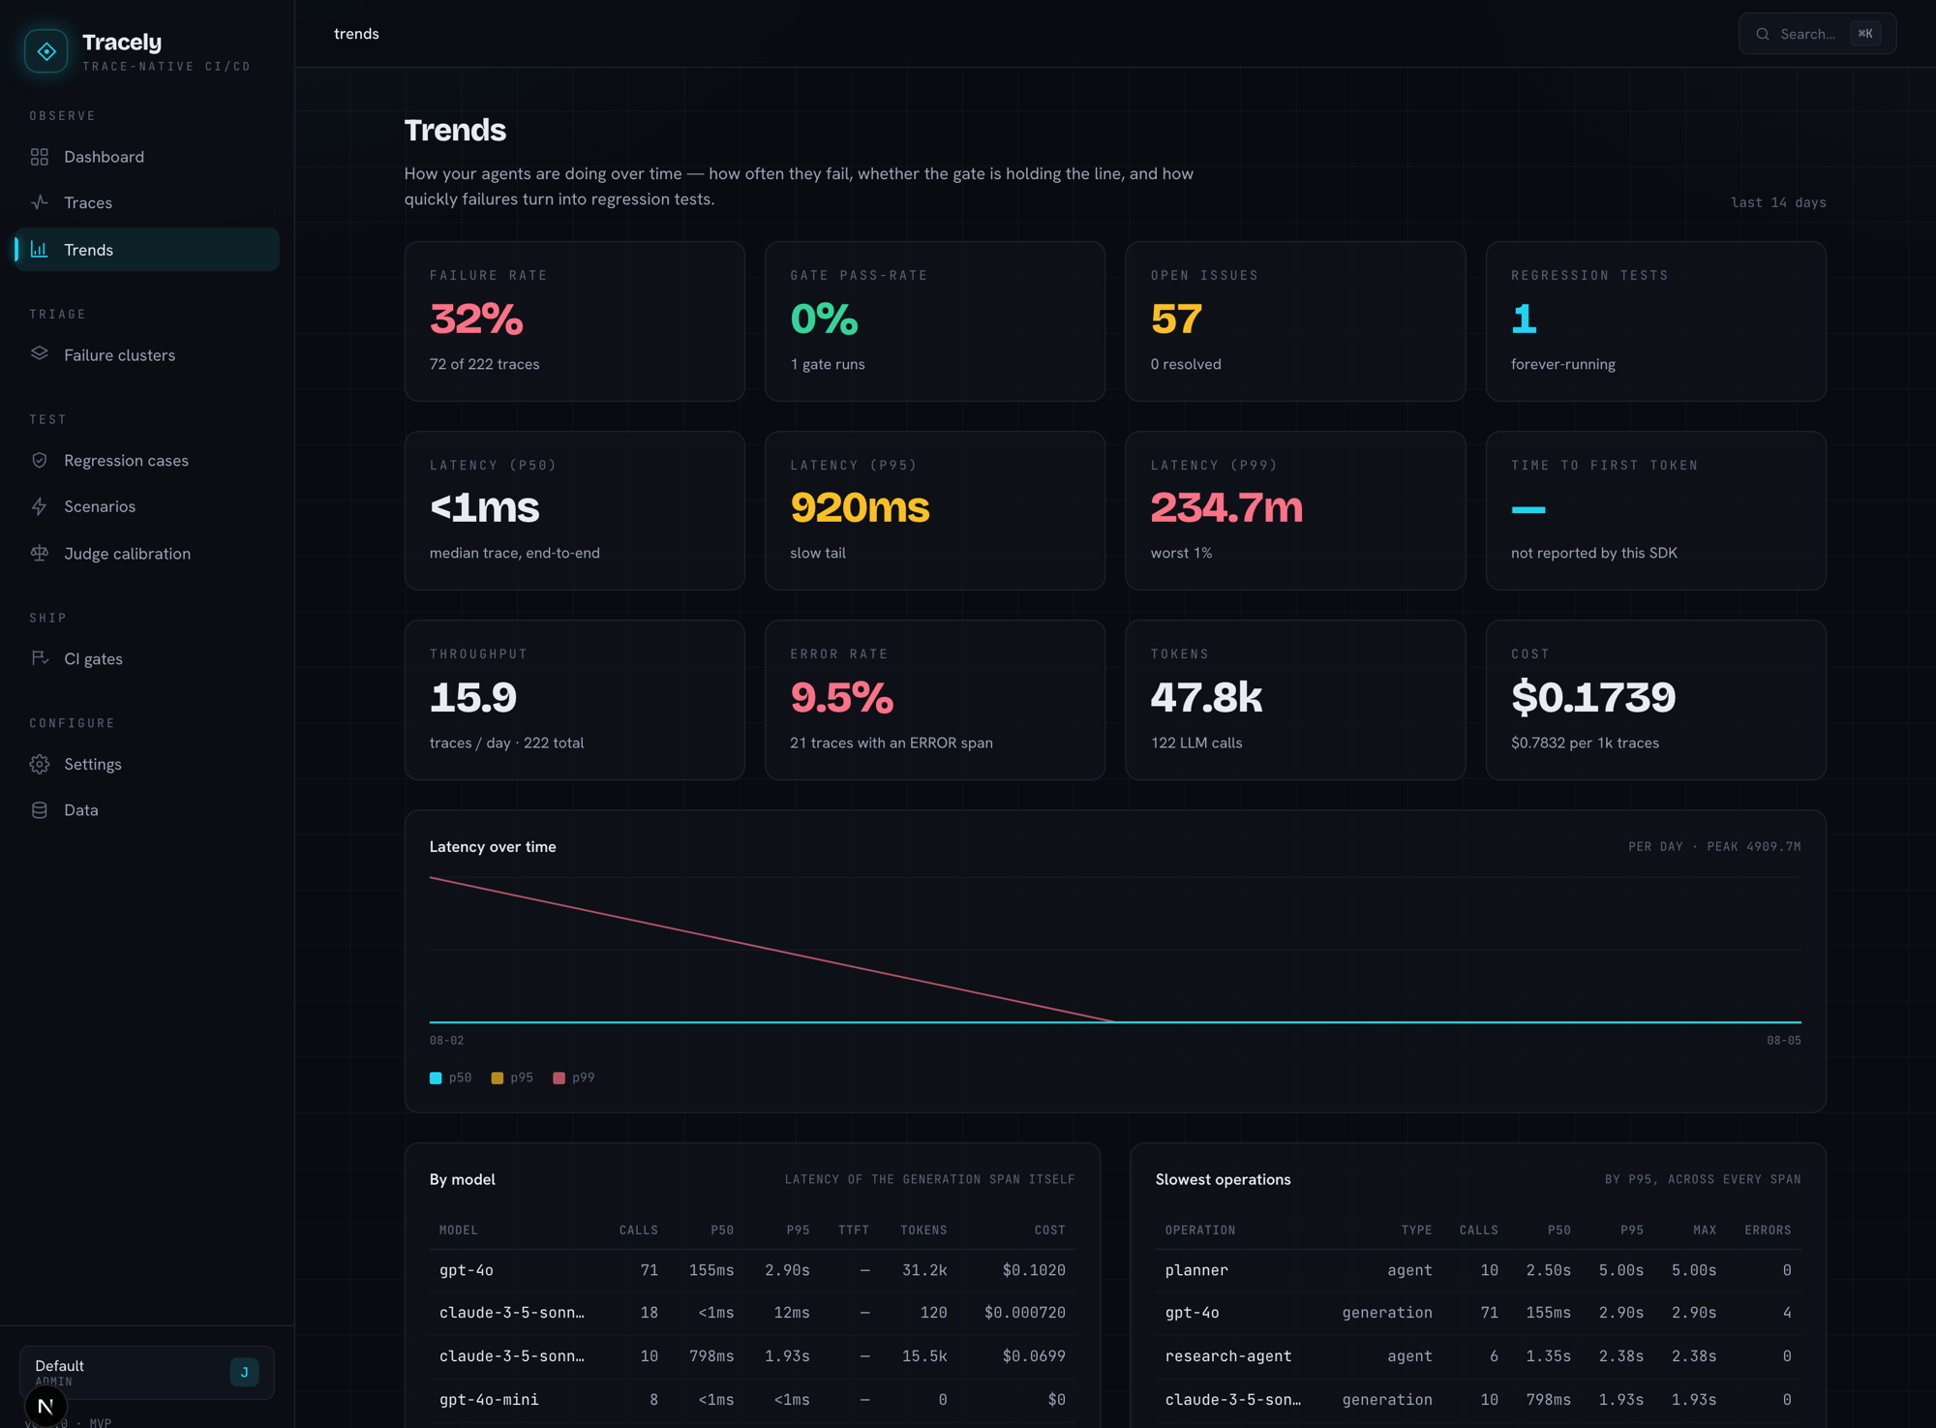This screenshot has height=1428, width=1936.
Task: Click the Gate Pass-Rate 0% card
Action: pos(935,321)
